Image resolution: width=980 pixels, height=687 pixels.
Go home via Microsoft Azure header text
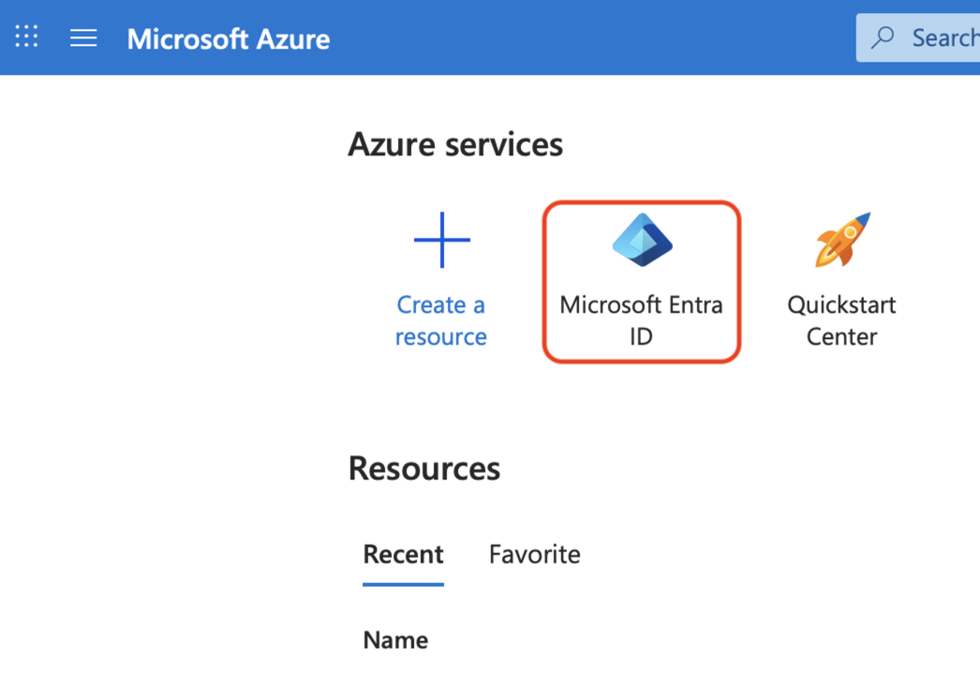pyautogui.click(x=228, y=38)
